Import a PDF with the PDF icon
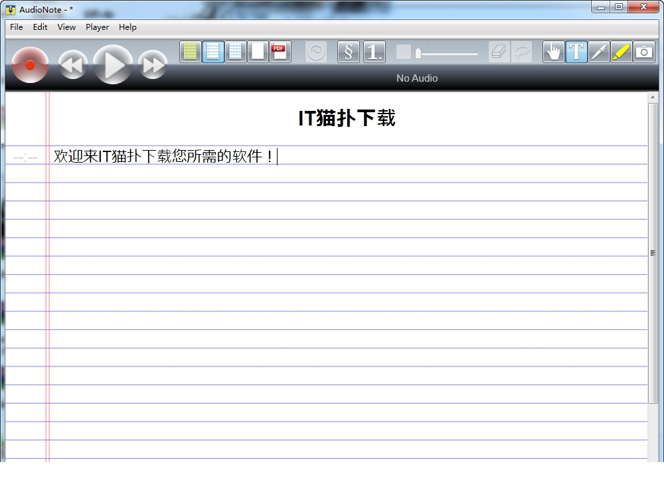Viewport: 664px width, 480px height. [280, 52]
